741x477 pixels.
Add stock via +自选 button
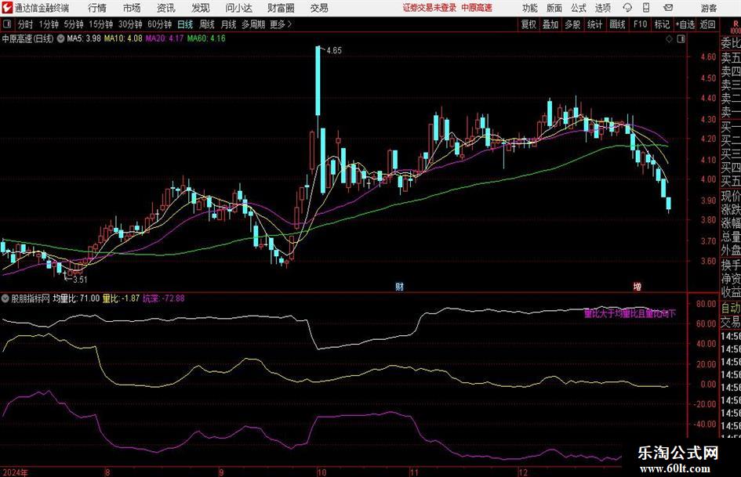(685, 24)
